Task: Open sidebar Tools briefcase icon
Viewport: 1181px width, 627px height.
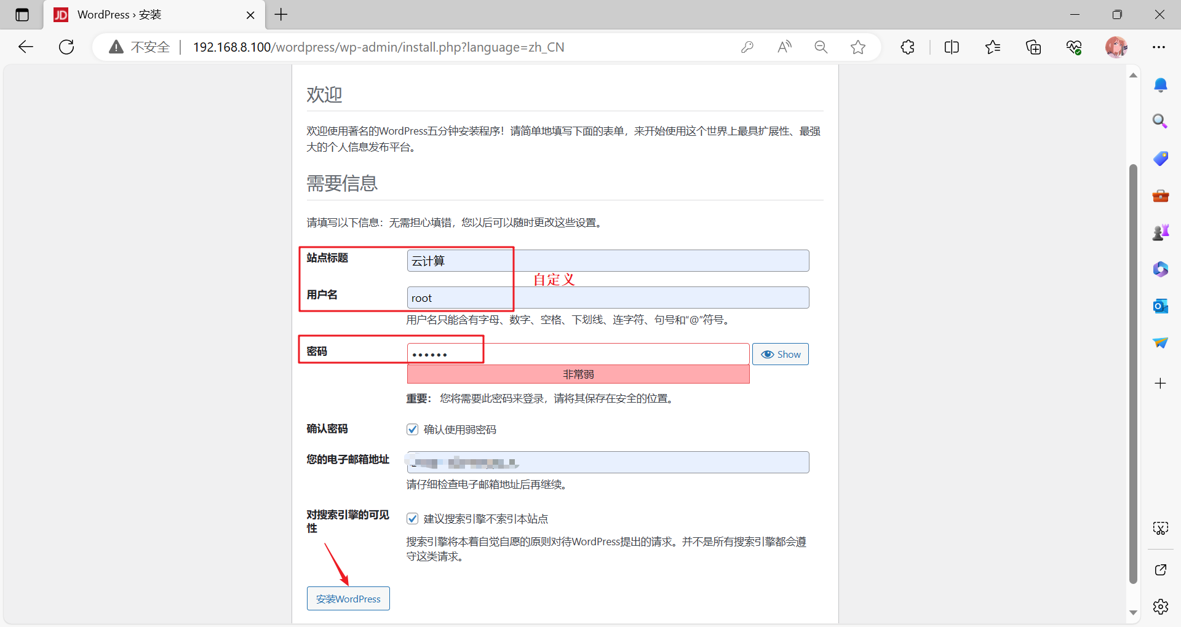Action: [x=1161, y=195]
